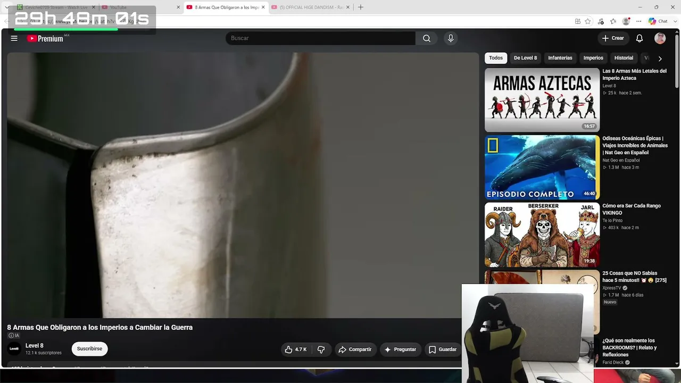Click the IA info badge under the title
681x383 pixels.
[x=14, y=336]
